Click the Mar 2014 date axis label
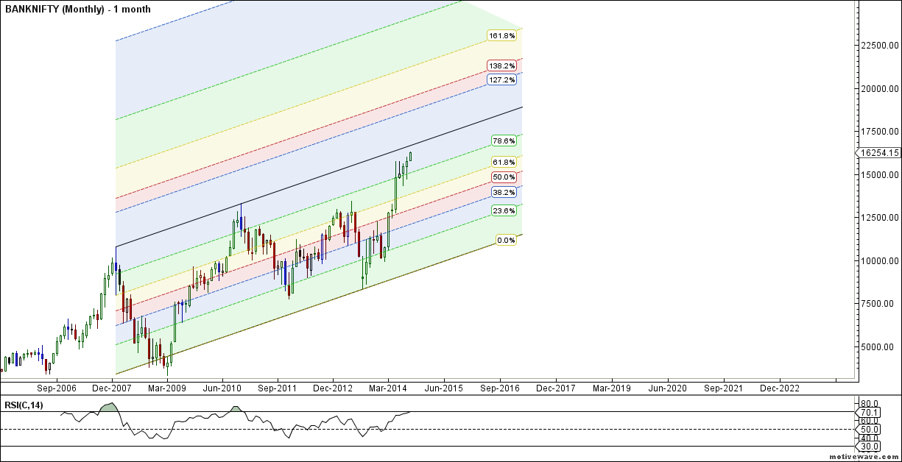Viewport: 902px width, 462px height. pos(387,388)
